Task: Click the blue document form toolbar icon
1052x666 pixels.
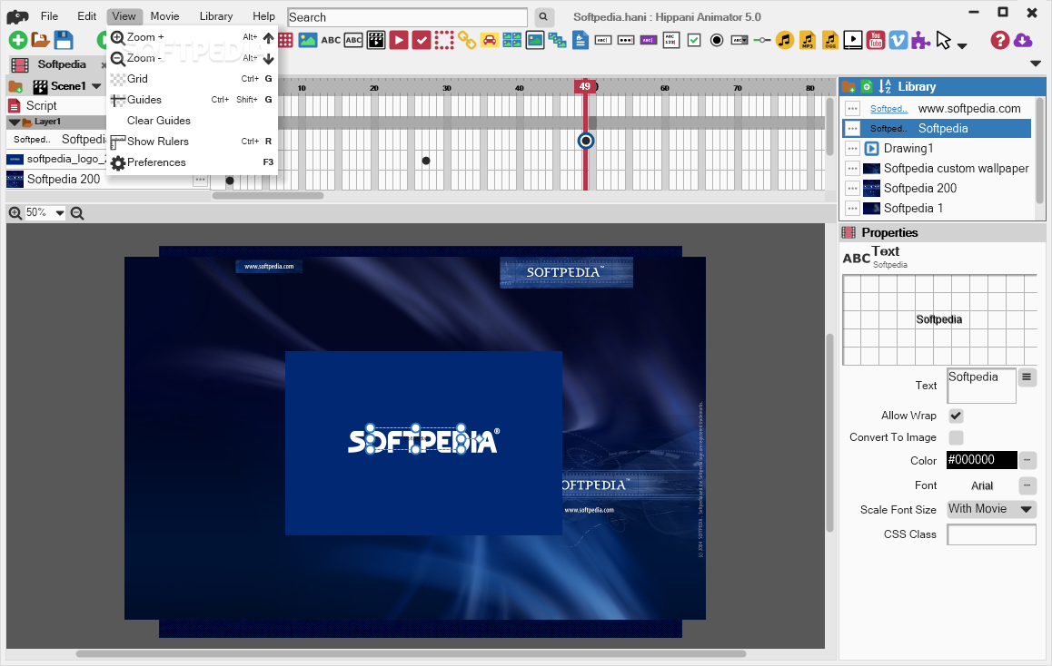Action: pos(581,40)
